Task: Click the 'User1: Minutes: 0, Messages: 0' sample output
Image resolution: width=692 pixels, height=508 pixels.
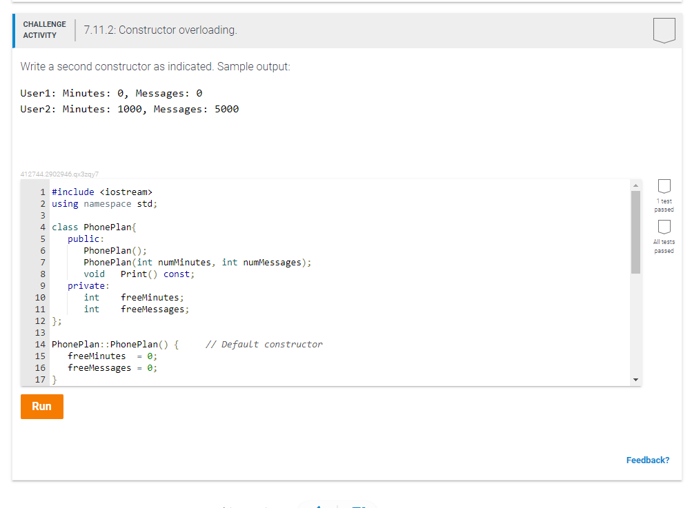Action: [x=111, y=94]
